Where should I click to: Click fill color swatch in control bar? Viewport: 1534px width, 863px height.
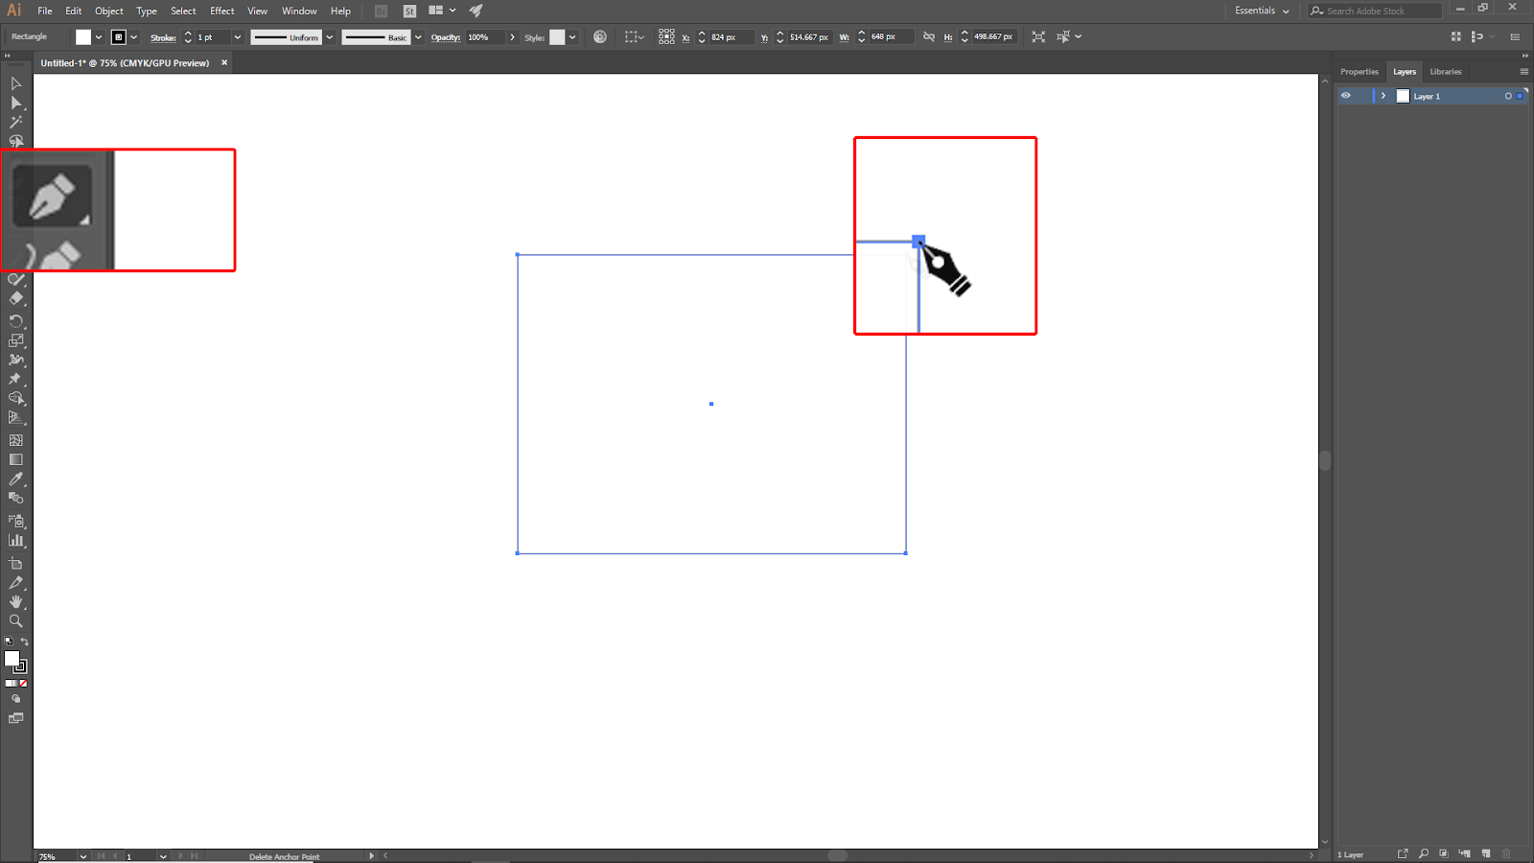(83, 37)
